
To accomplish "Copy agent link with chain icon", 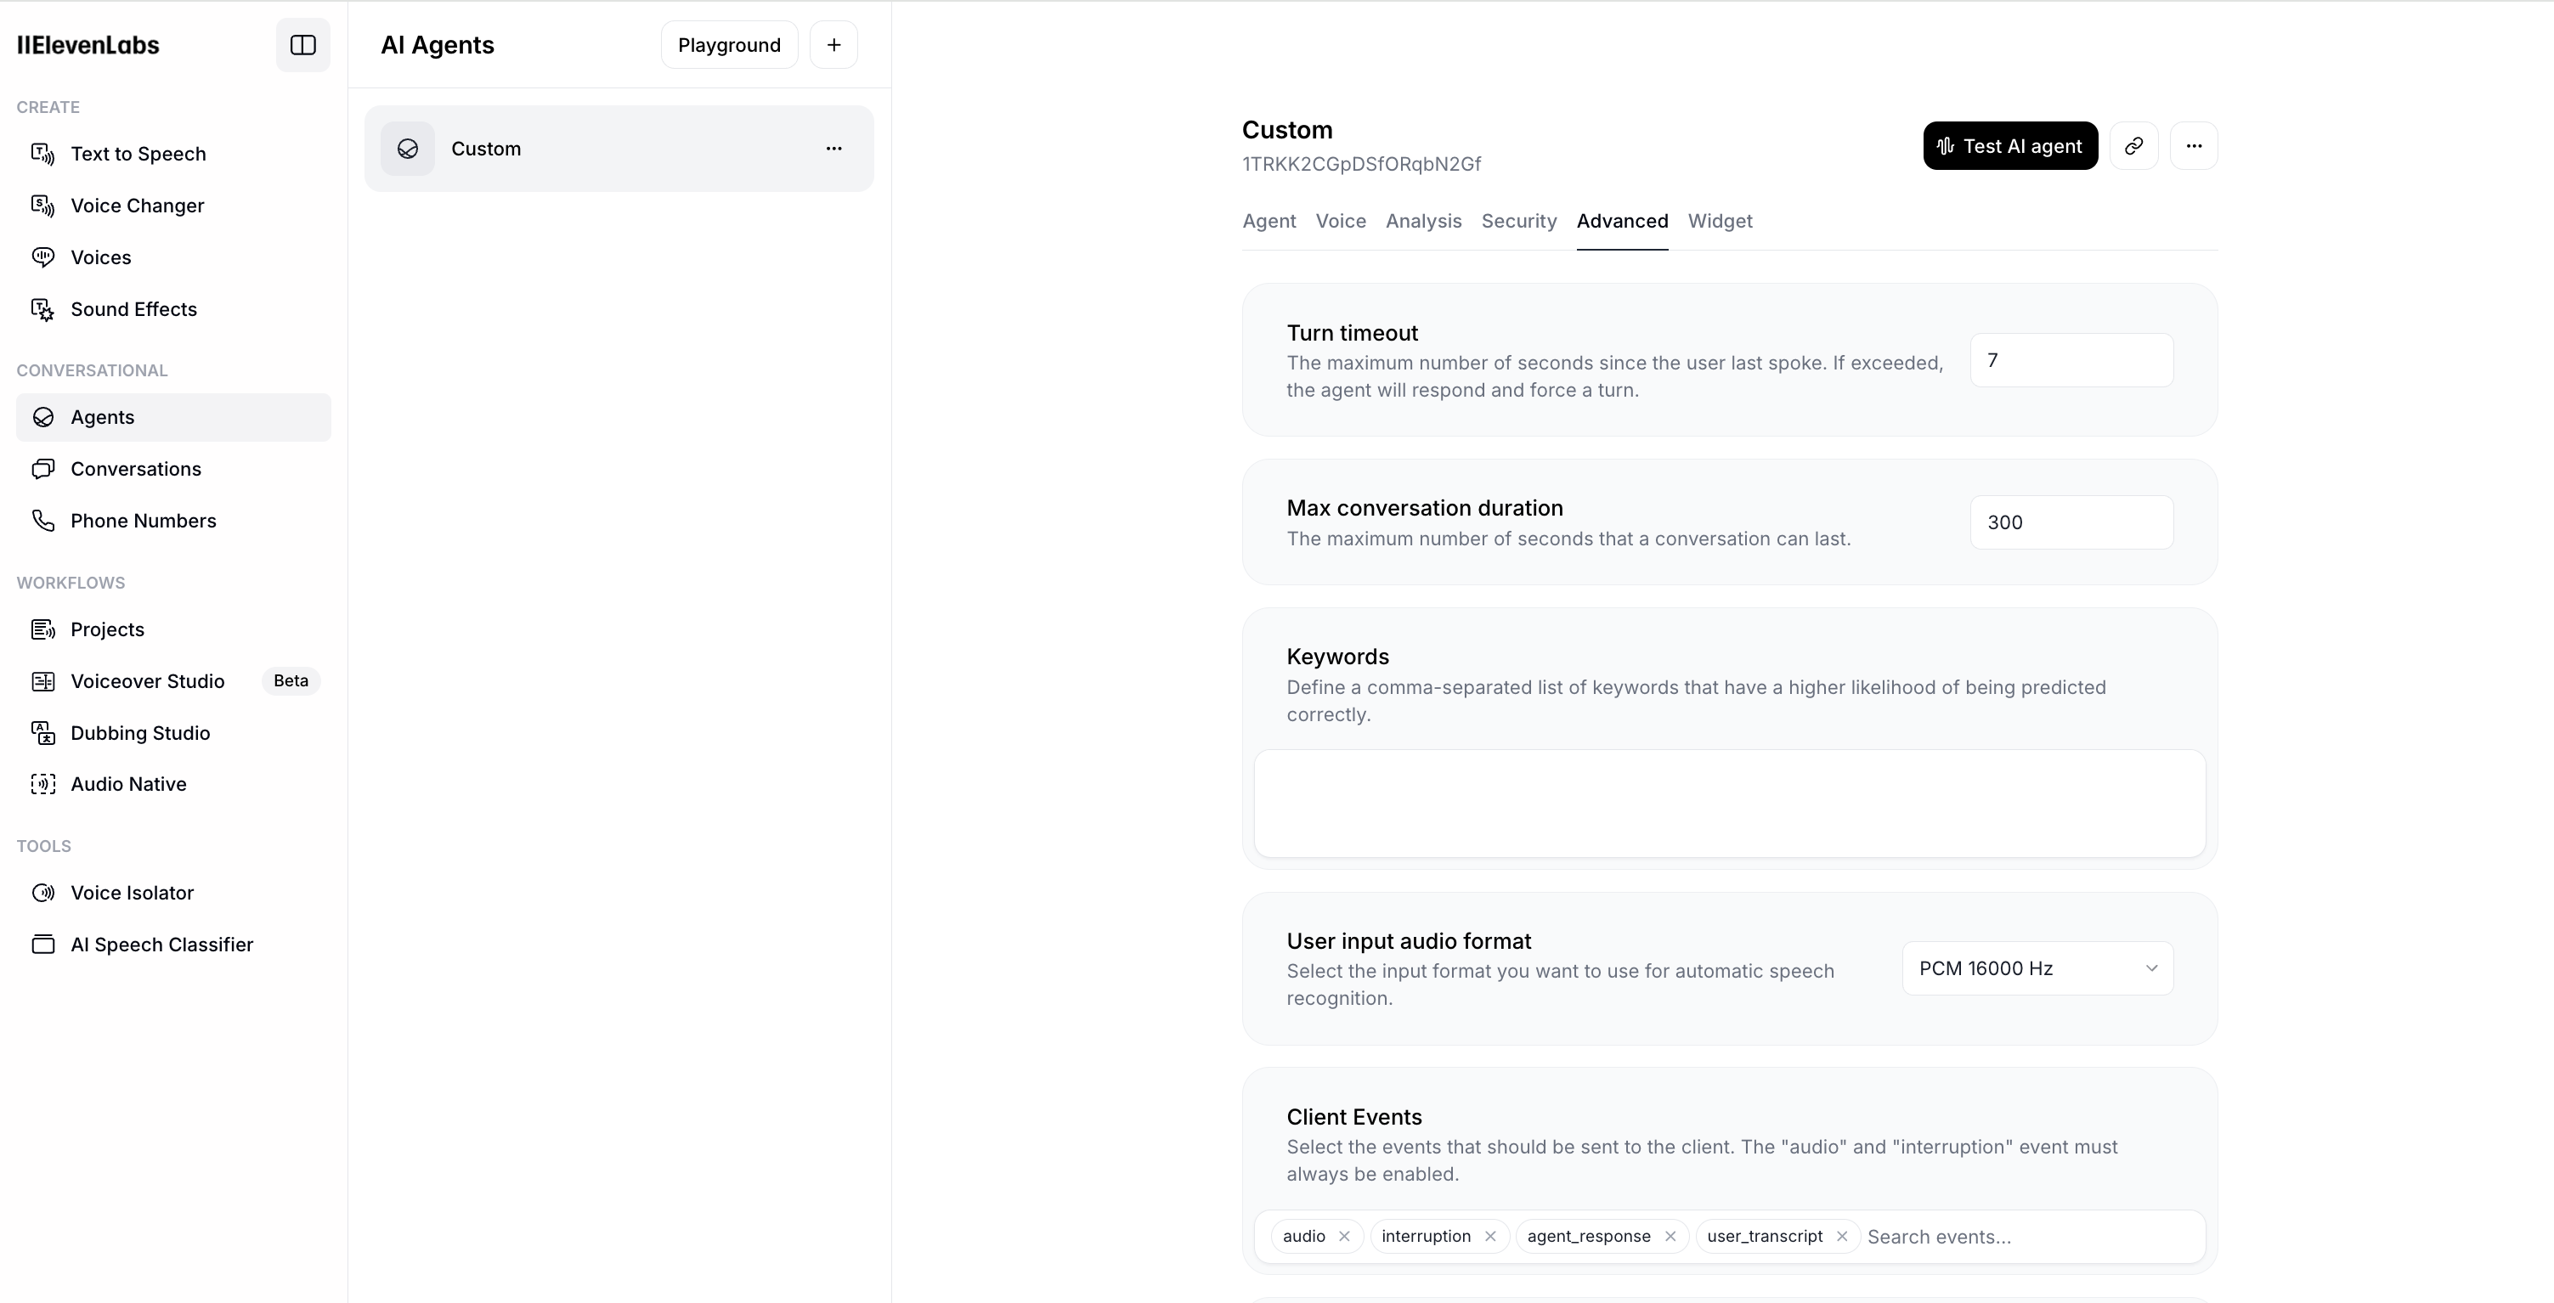I will [2133, 147].
